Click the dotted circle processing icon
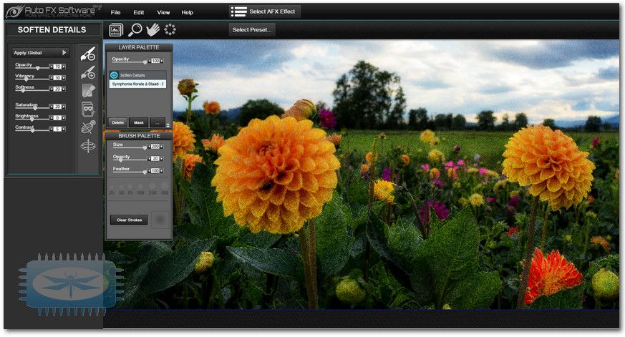This screenshot has width=625, height=337. coord(170,29)
